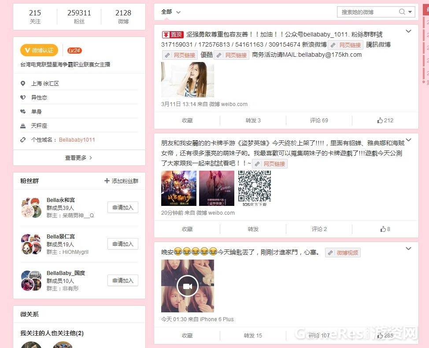The width and height of the screenshot is (429, 348).
Task: Open the 今天 01:30 timestamp link
Action: 174,319
